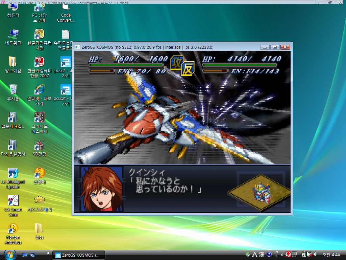
Task: Click the Show Desktop quick launch icon
Action: click(x=24, y=255)
